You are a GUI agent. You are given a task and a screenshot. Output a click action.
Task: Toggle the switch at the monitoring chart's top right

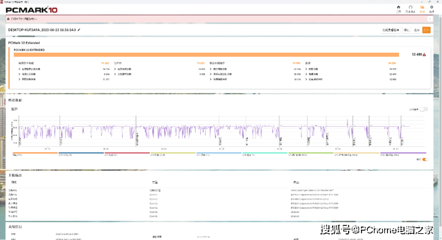(424, 110)
